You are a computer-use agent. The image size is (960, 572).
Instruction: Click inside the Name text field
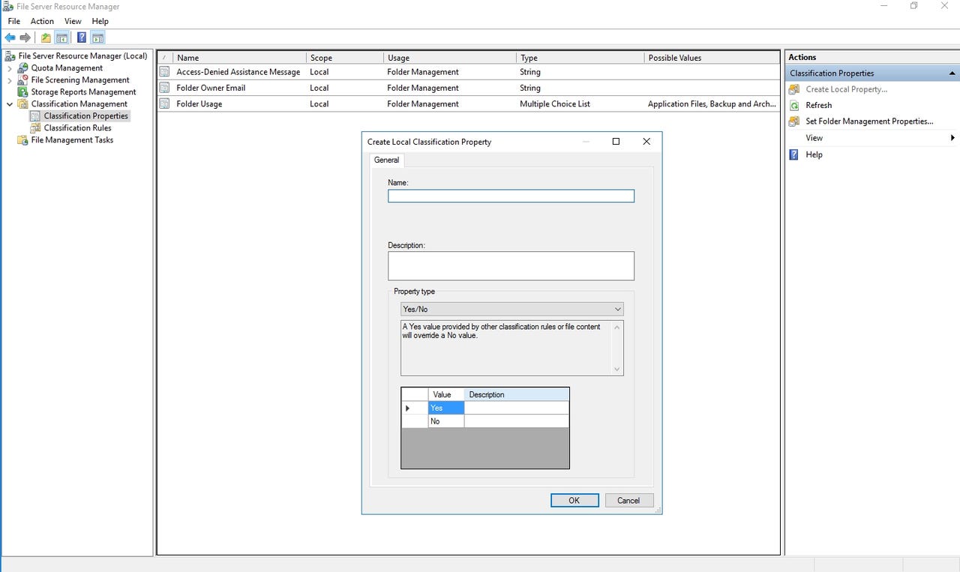tap(510, 196)
